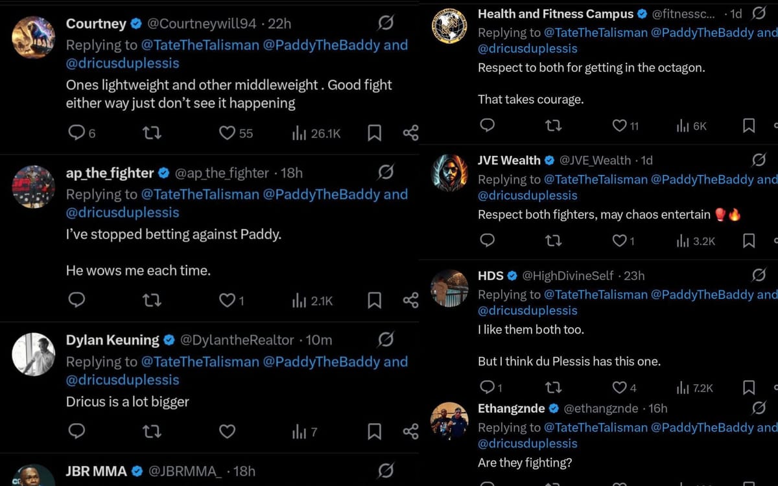The height and width of the screenshot is (486, 778).
Task: Retweet JVE Wealth's post
Action: click(554, 241)
